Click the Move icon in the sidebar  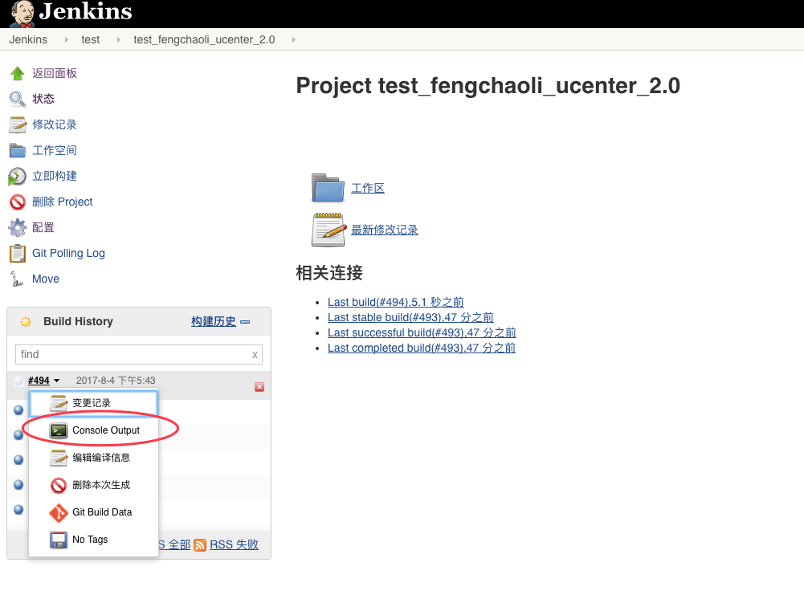[17, 279]
